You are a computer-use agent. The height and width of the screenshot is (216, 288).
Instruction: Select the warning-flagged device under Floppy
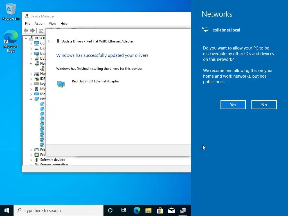point(42,69)
